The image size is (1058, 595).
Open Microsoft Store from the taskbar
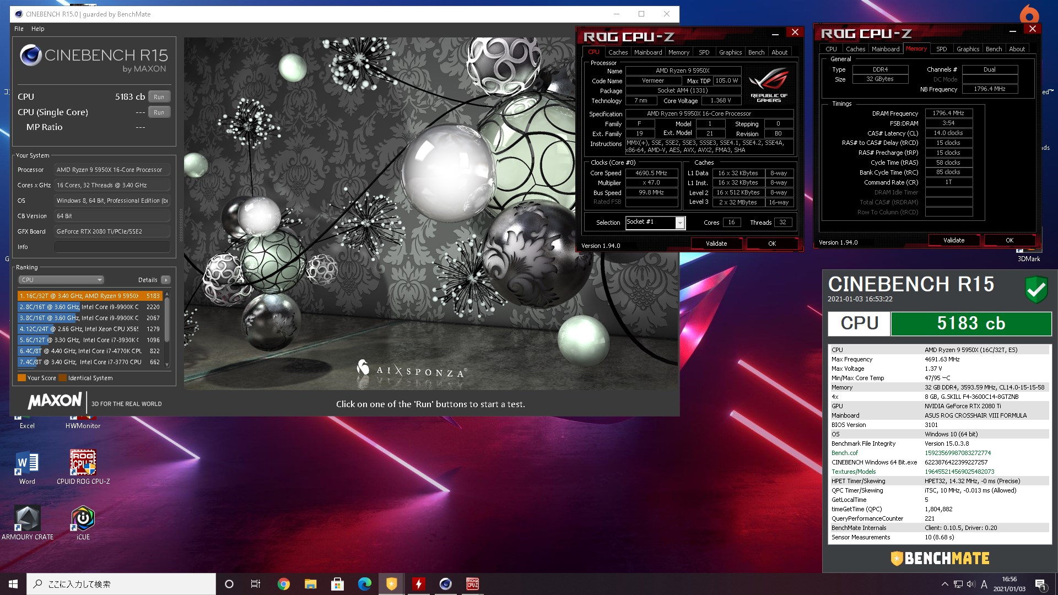[x=337, y=584]
